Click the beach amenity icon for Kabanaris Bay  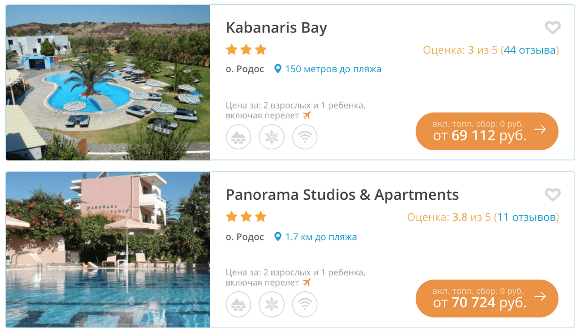coord(239,137)
